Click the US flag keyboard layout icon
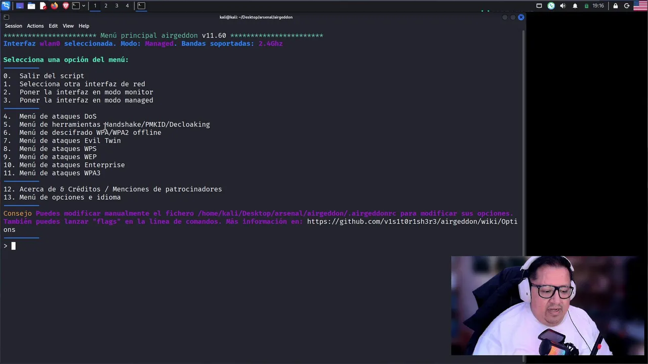 click(640, 6)
